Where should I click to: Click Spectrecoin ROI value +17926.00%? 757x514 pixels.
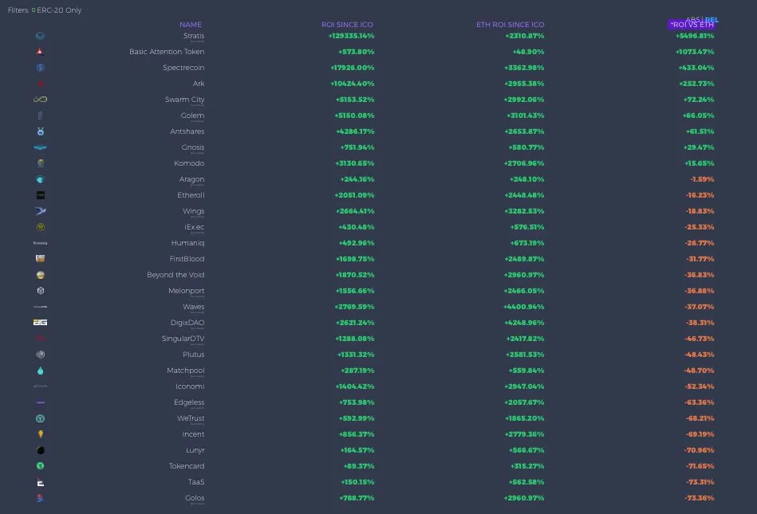coord(353,68)
